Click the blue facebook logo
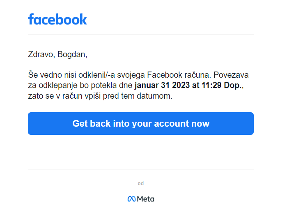Screen dimensions: 287x213 point(57,19)
